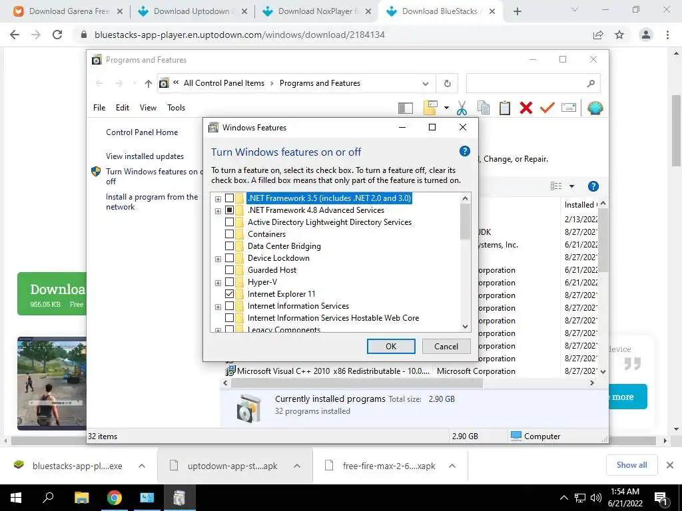Uncheck Internet Explorer 11 checkbox
Image resolution: width=682 pixels, height=511 pixels.
tap(229, 294)
